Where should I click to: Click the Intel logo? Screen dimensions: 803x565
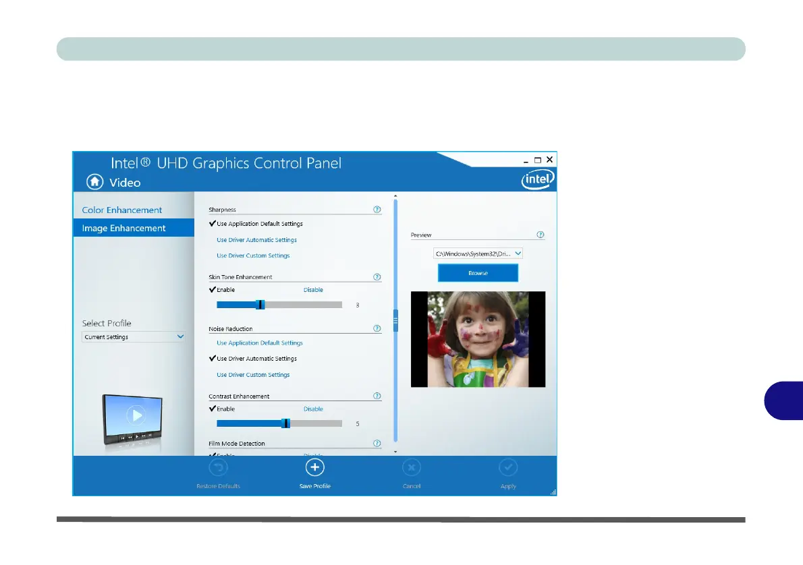(538, 179)
